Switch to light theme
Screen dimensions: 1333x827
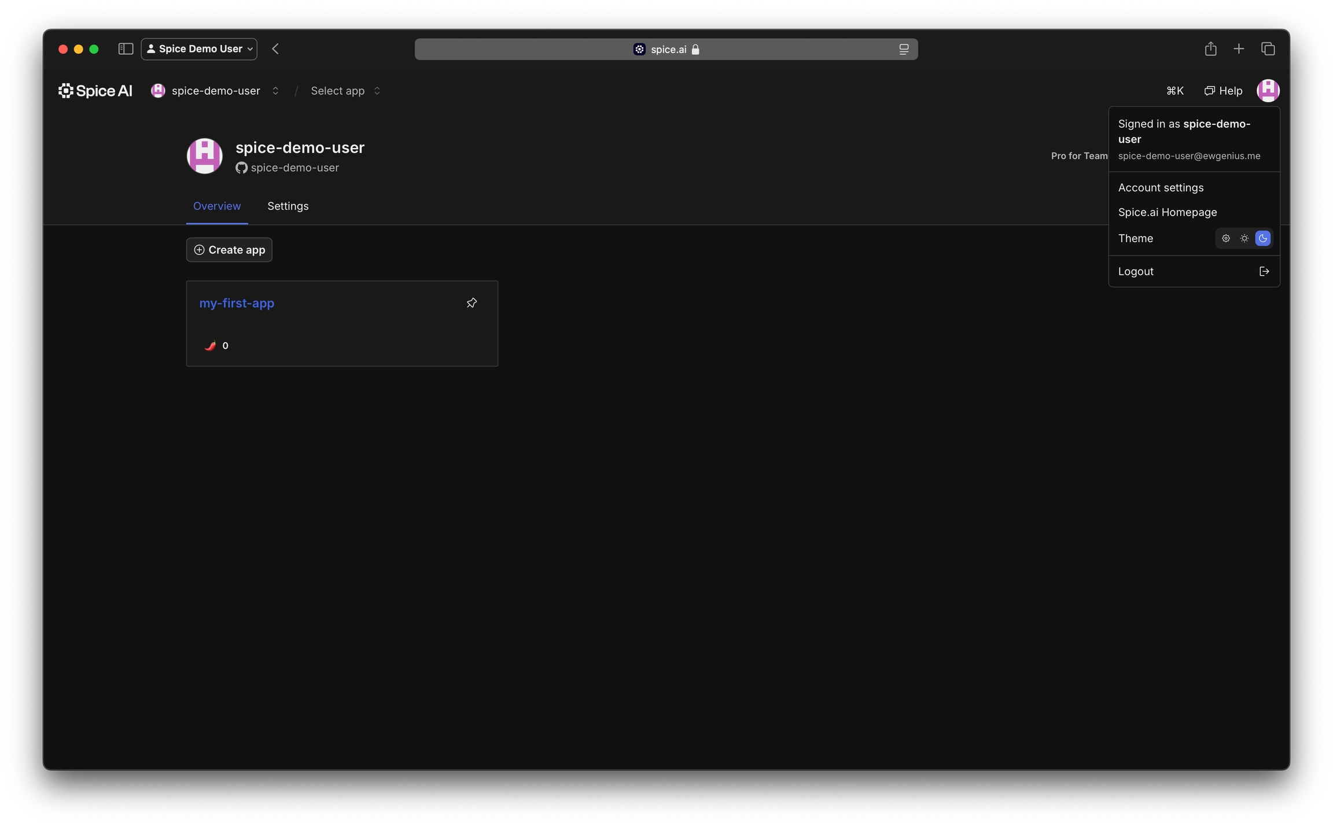pyautogui.click(x=1244, y=238)
